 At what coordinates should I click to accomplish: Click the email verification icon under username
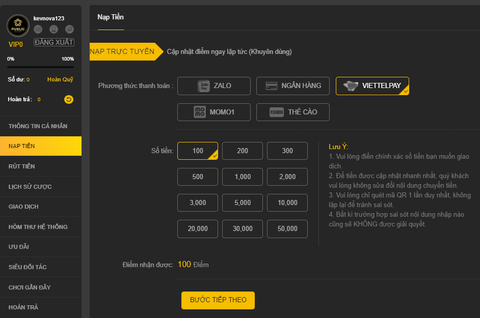coord(38,30)
